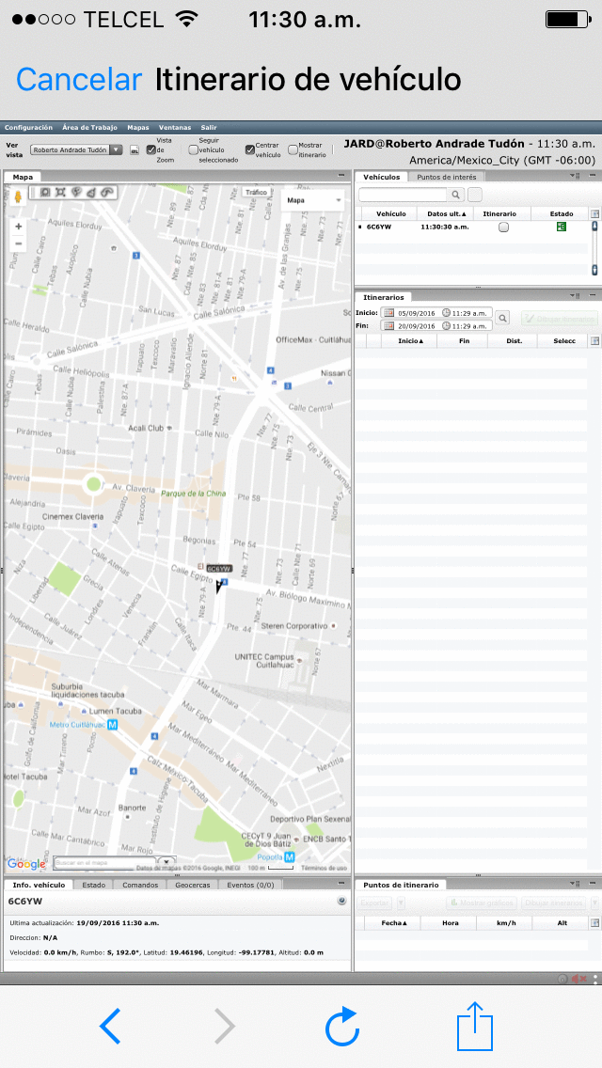Open the dropdown arrow beside Exportar
Screen dimensions: 602x1068
click(401, 903)
